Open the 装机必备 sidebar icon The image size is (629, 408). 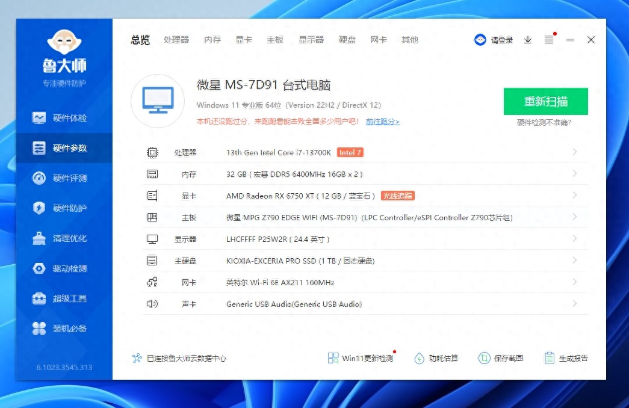point(39,329)
